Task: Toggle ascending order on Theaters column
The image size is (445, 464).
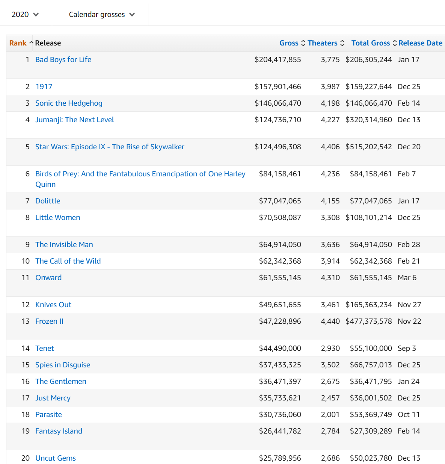Action: [342, 43]
